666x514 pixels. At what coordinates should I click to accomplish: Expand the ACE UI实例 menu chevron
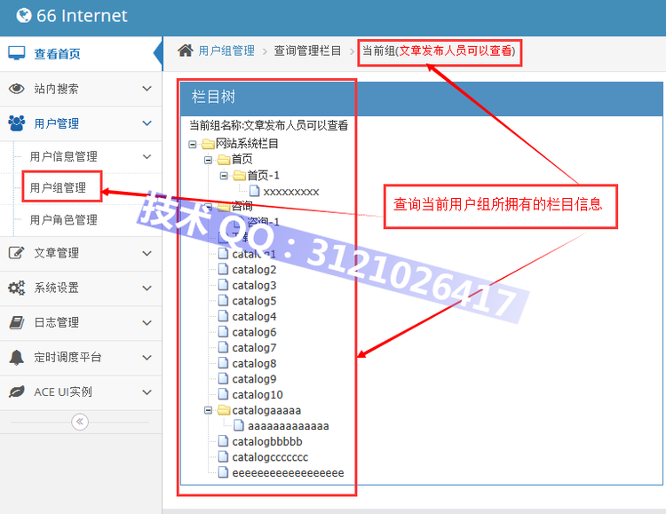[x=147, y=392]
